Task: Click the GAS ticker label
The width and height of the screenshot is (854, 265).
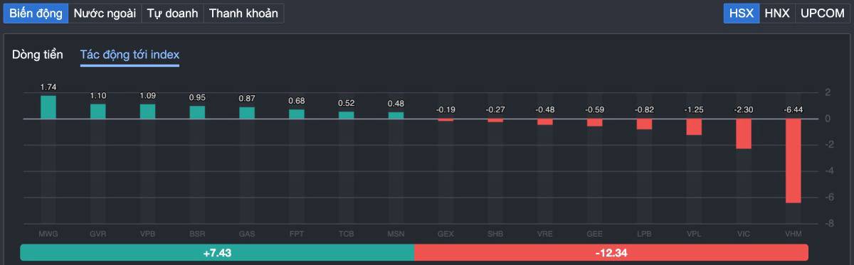Action: (247, 234)
